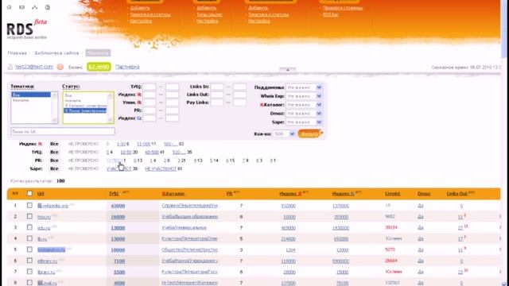This screenshot has height=286, width=509.
Task: Filter Sape by НЕ УЧАСТВУЮТ link
Action: [x=161, y=168]
